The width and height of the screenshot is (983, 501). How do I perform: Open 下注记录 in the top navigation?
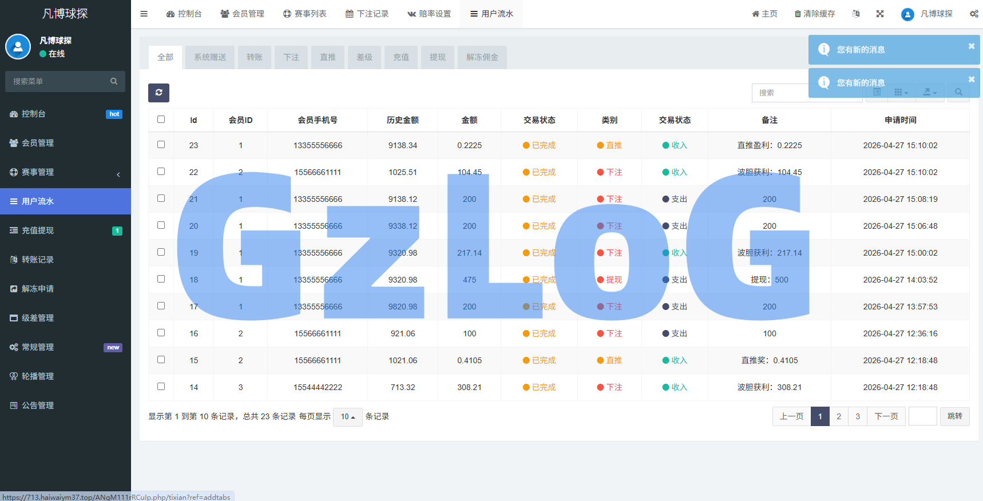[367, 14]
